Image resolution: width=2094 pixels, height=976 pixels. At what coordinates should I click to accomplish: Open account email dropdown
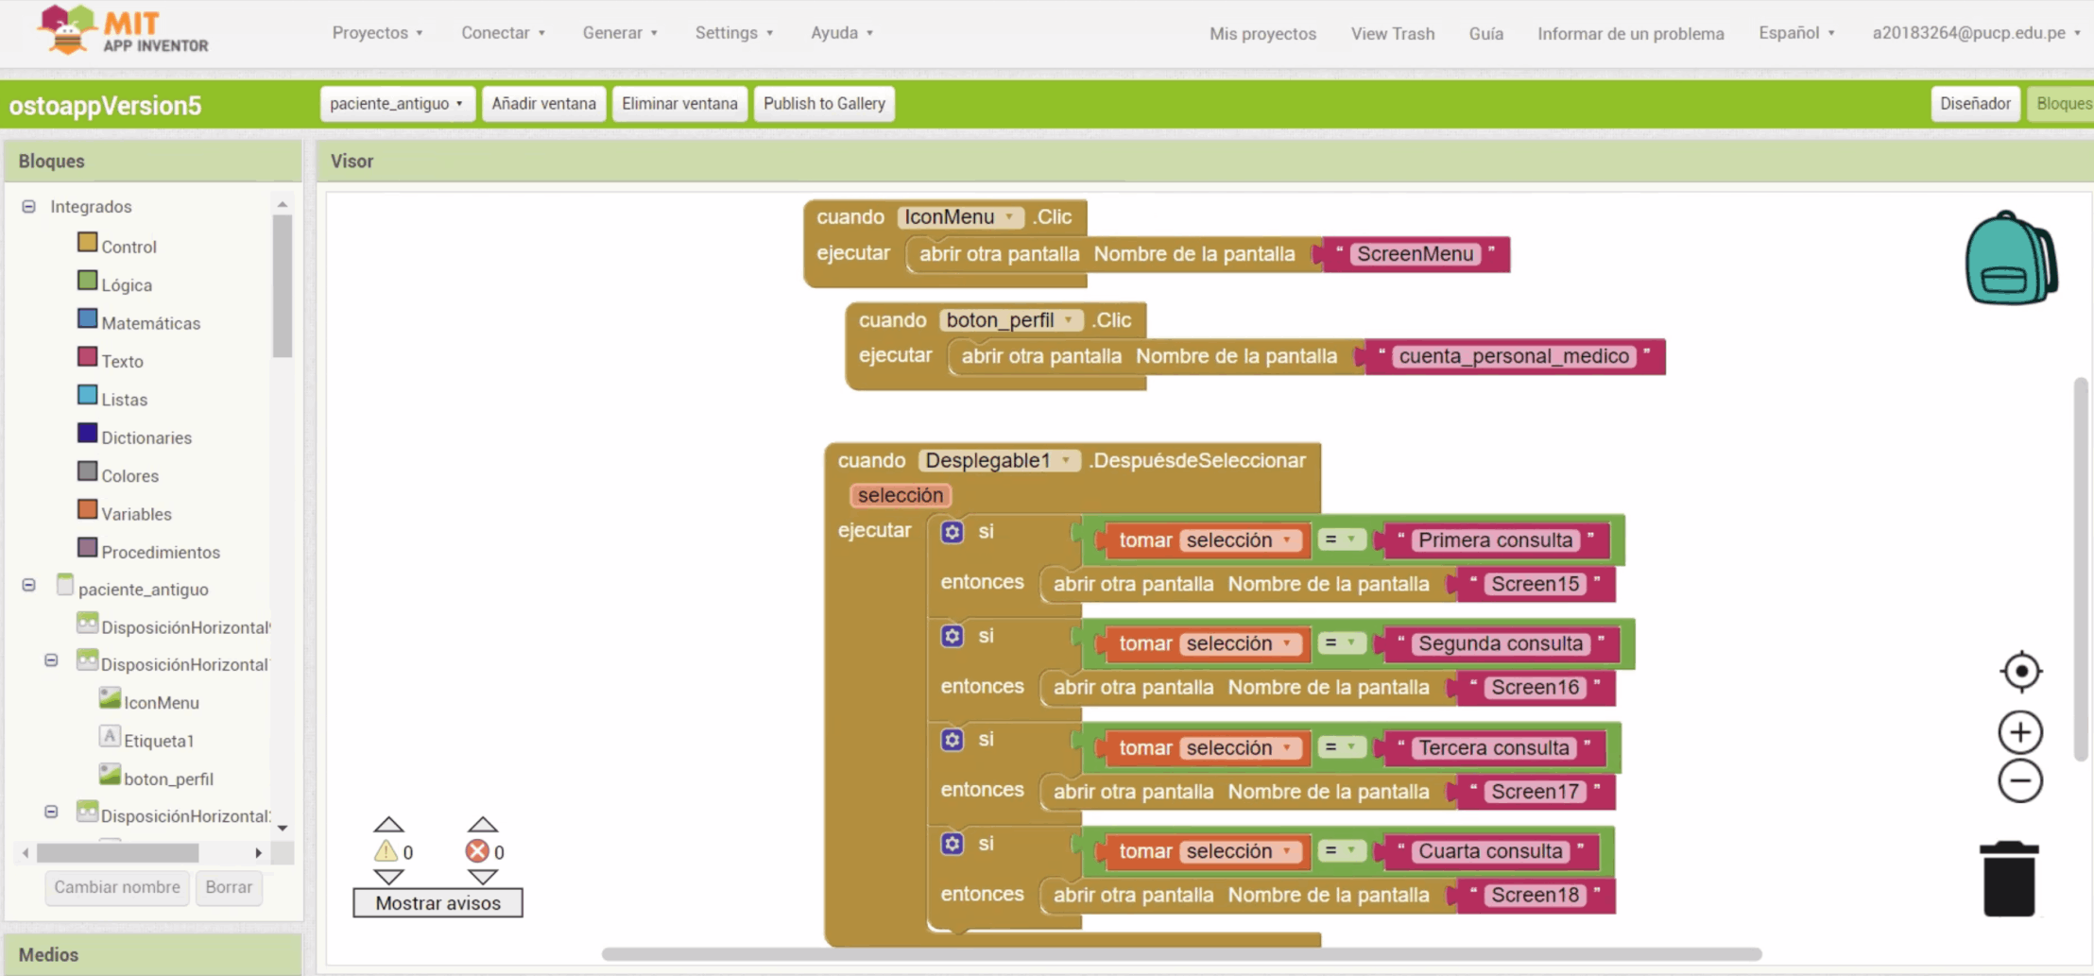[1976, 32]
